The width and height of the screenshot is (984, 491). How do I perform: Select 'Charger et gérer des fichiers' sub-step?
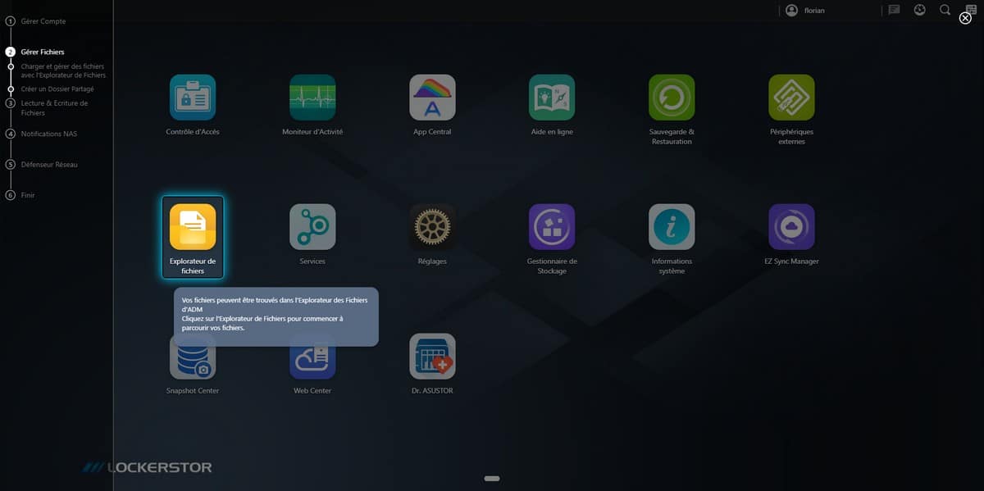(63, 70)
